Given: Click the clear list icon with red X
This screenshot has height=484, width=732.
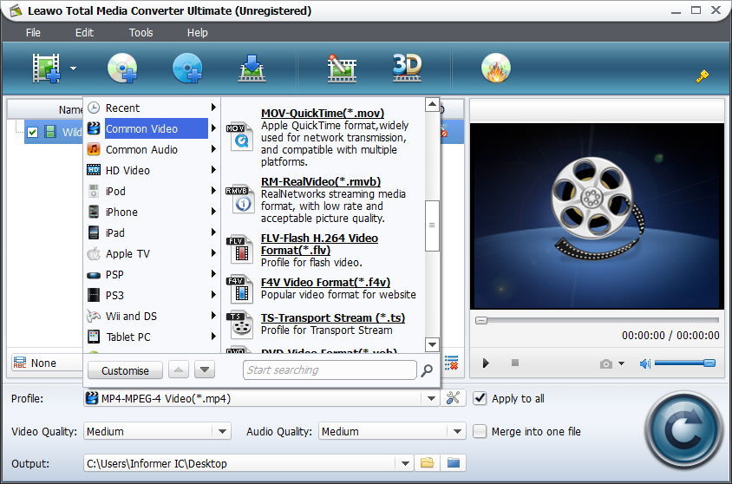Looking at the screenshot, I should [451, 363].
